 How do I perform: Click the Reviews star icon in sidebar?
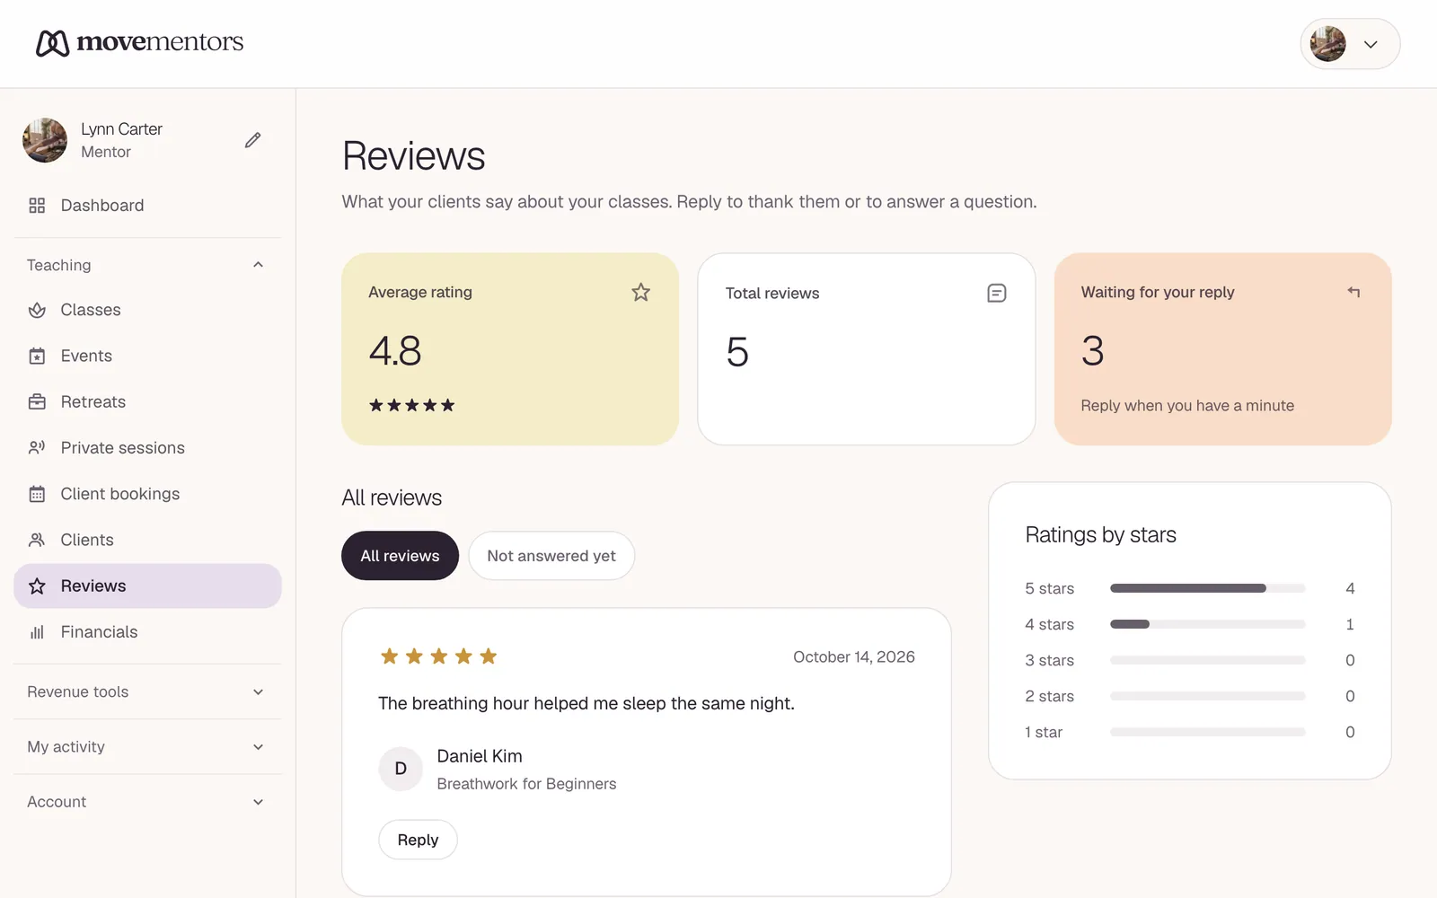[x=37, y=586]
